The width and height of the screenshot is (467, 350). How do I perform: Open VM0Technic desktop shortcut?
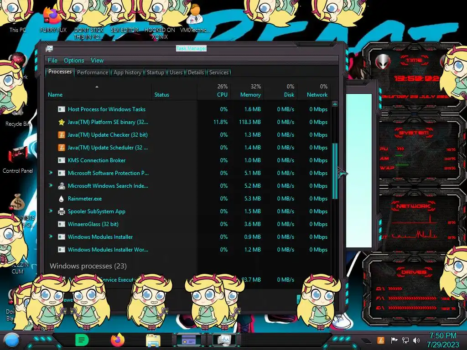pos(195,18)
